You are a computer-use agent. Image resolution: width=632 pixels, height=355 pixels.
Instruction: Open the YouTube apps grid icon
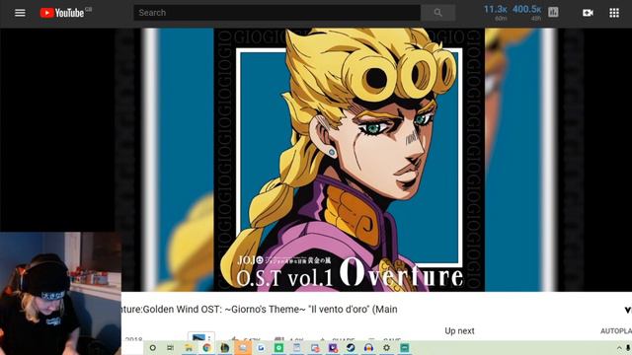coord(614,13)
